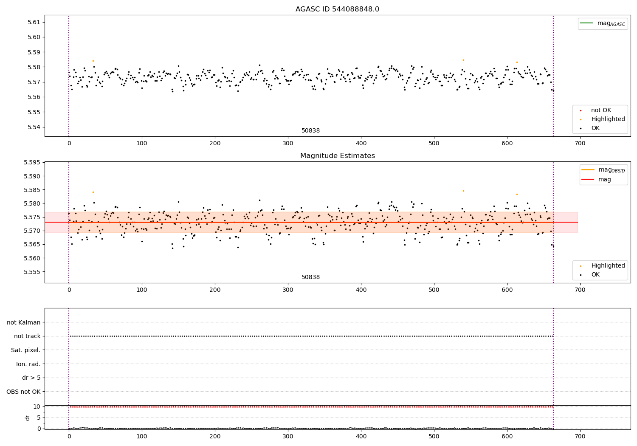Click the 'Ion. rad.' axis label
Image resolution: width=637 pixels, height=446 pixels.
tap(28, 364)
